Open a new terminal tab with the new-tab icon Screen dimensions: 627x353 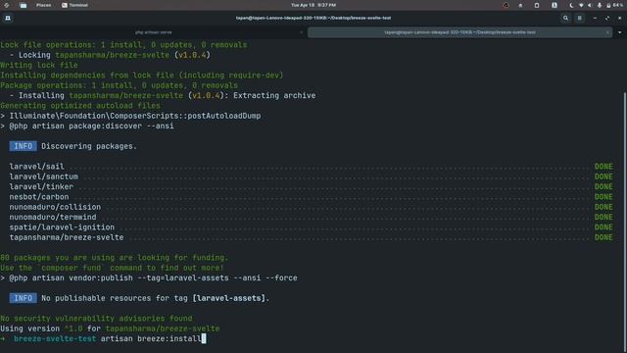coord(8,18)
